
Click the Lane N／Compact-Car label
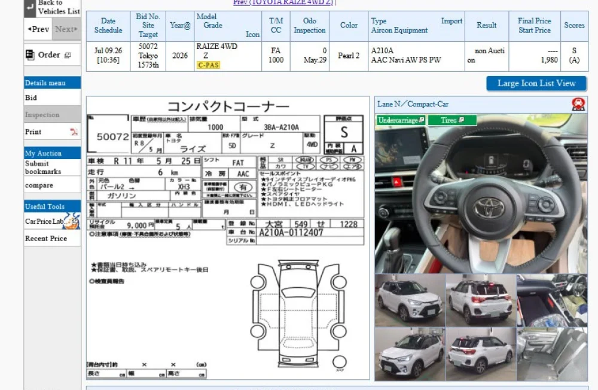pyautogui.click(x=413, y=104)
